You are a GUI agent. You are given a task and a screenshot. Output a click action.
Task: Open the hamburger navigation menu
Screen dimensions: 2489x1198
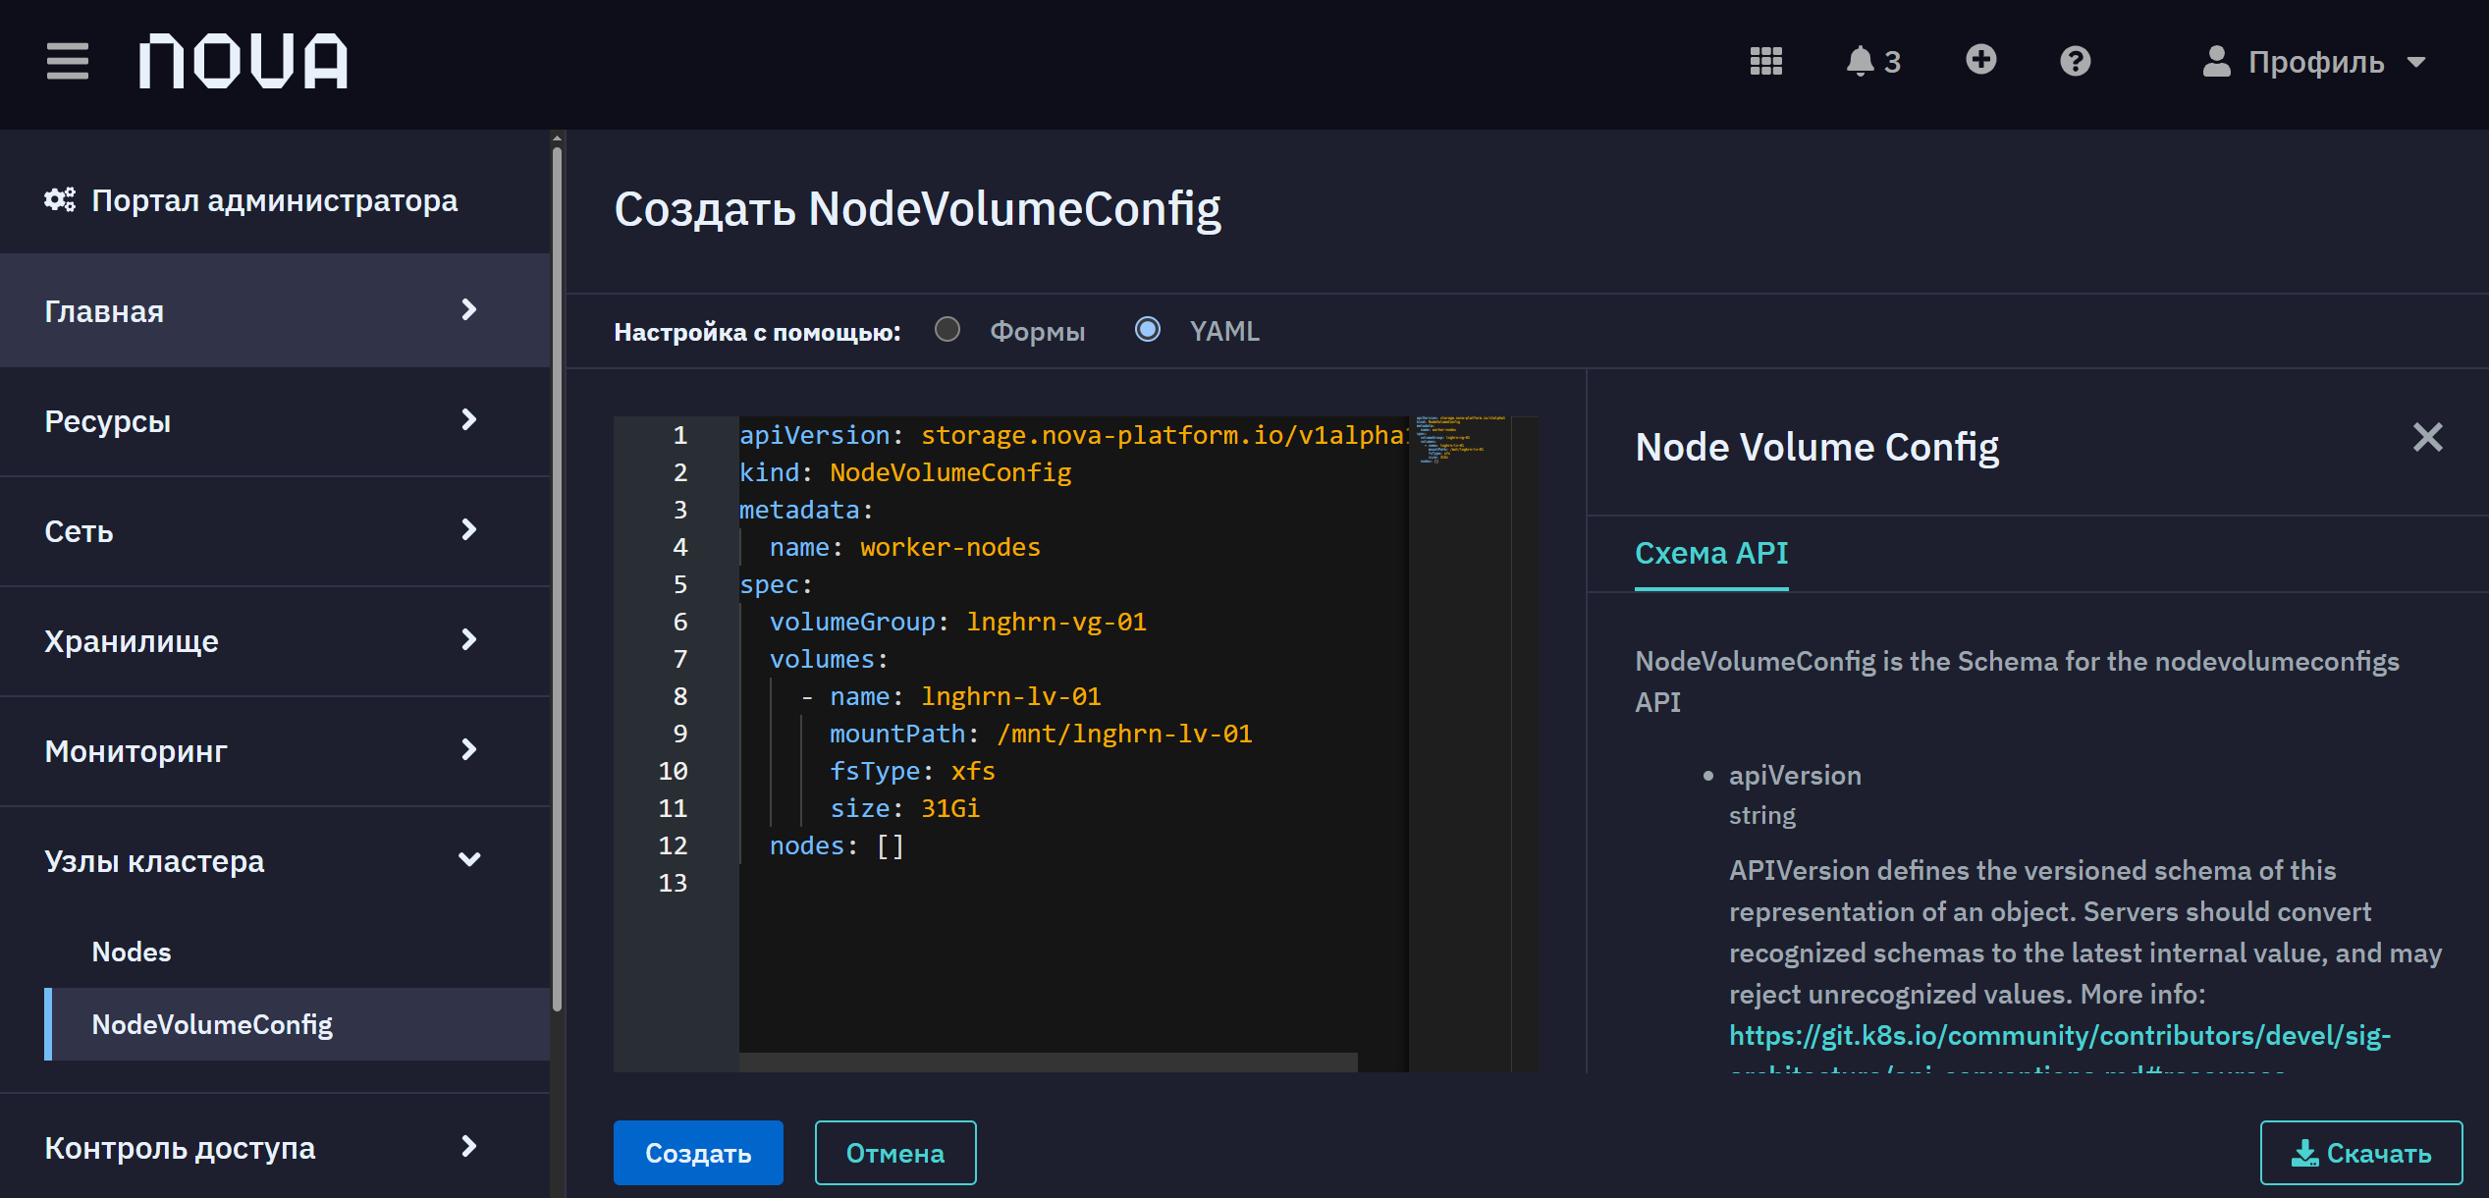tap(68, 61)
